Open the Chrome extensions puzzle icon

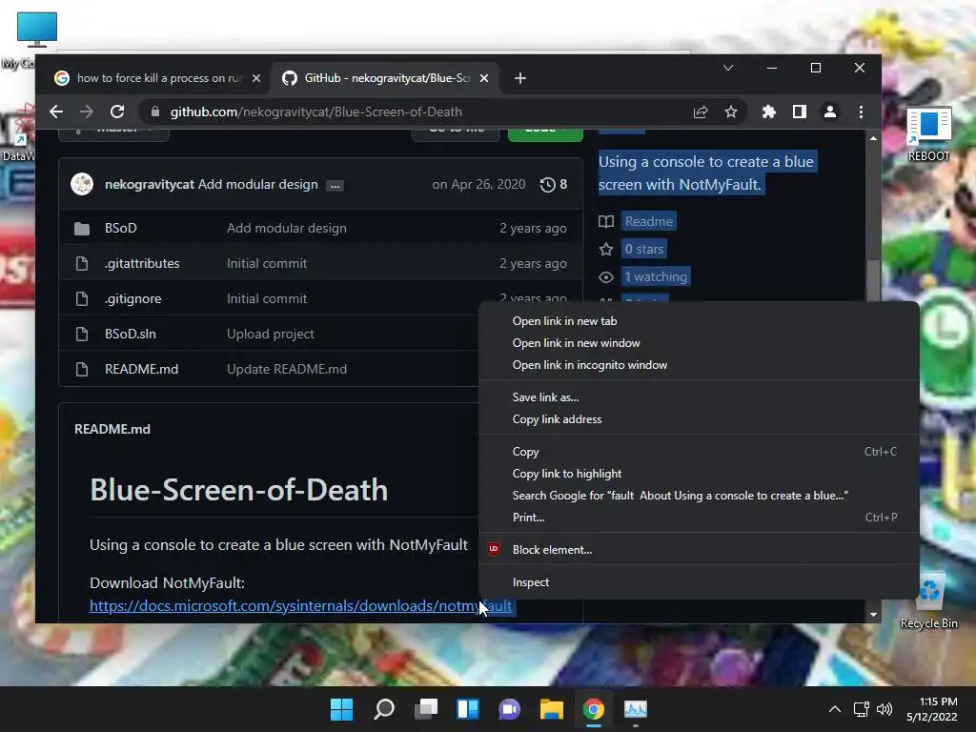click(769, 112)
